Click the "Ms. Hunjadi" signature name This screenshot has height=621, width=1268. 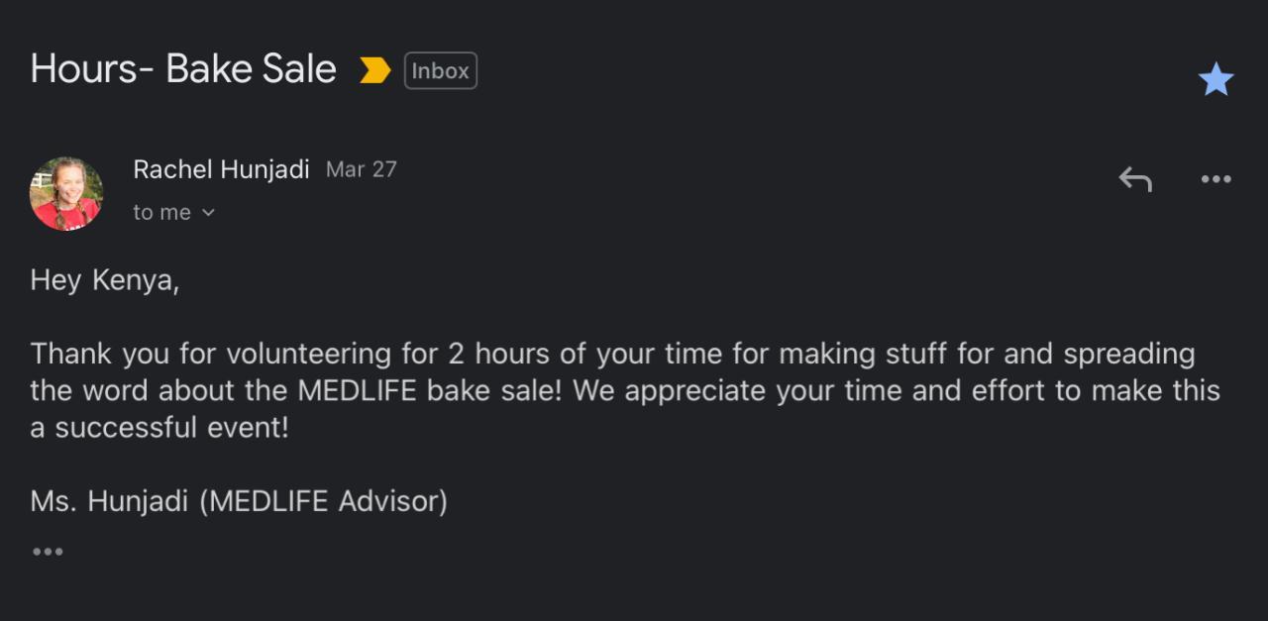click(109, 501)
